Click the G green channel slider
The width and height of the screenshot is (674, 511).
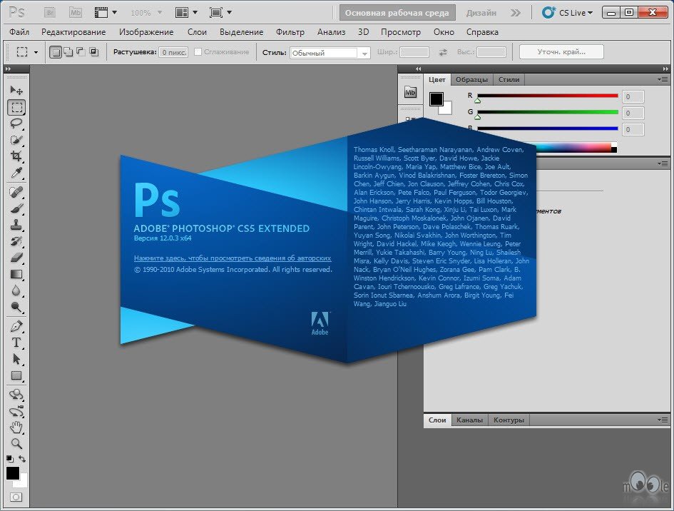pyautogui.click(x=547, y=112)
